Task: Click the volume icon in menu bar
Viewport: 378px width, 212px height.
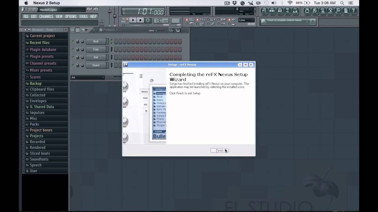Action: 274,3
